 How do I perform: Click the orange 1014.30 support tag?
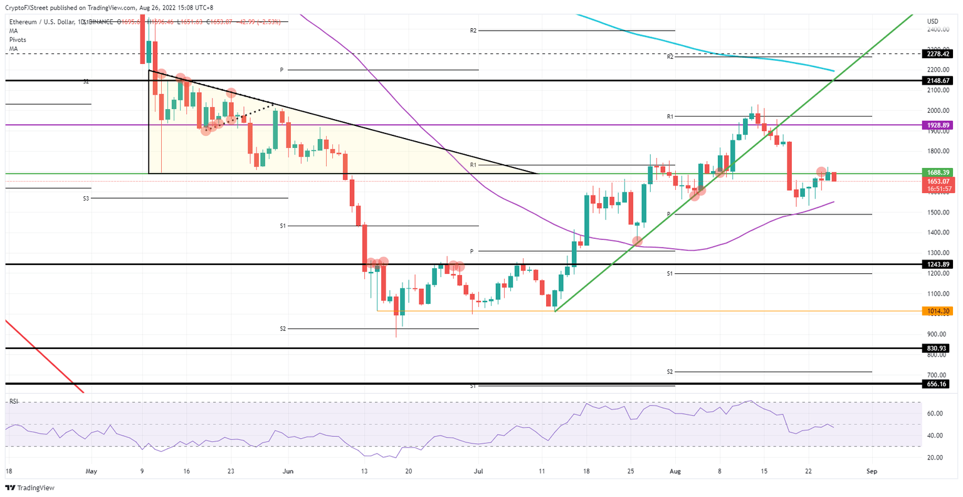(938, 310)
